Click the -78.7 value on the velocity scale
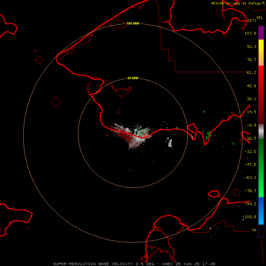This screenshot has width=266, height=266. pos(250,191)
